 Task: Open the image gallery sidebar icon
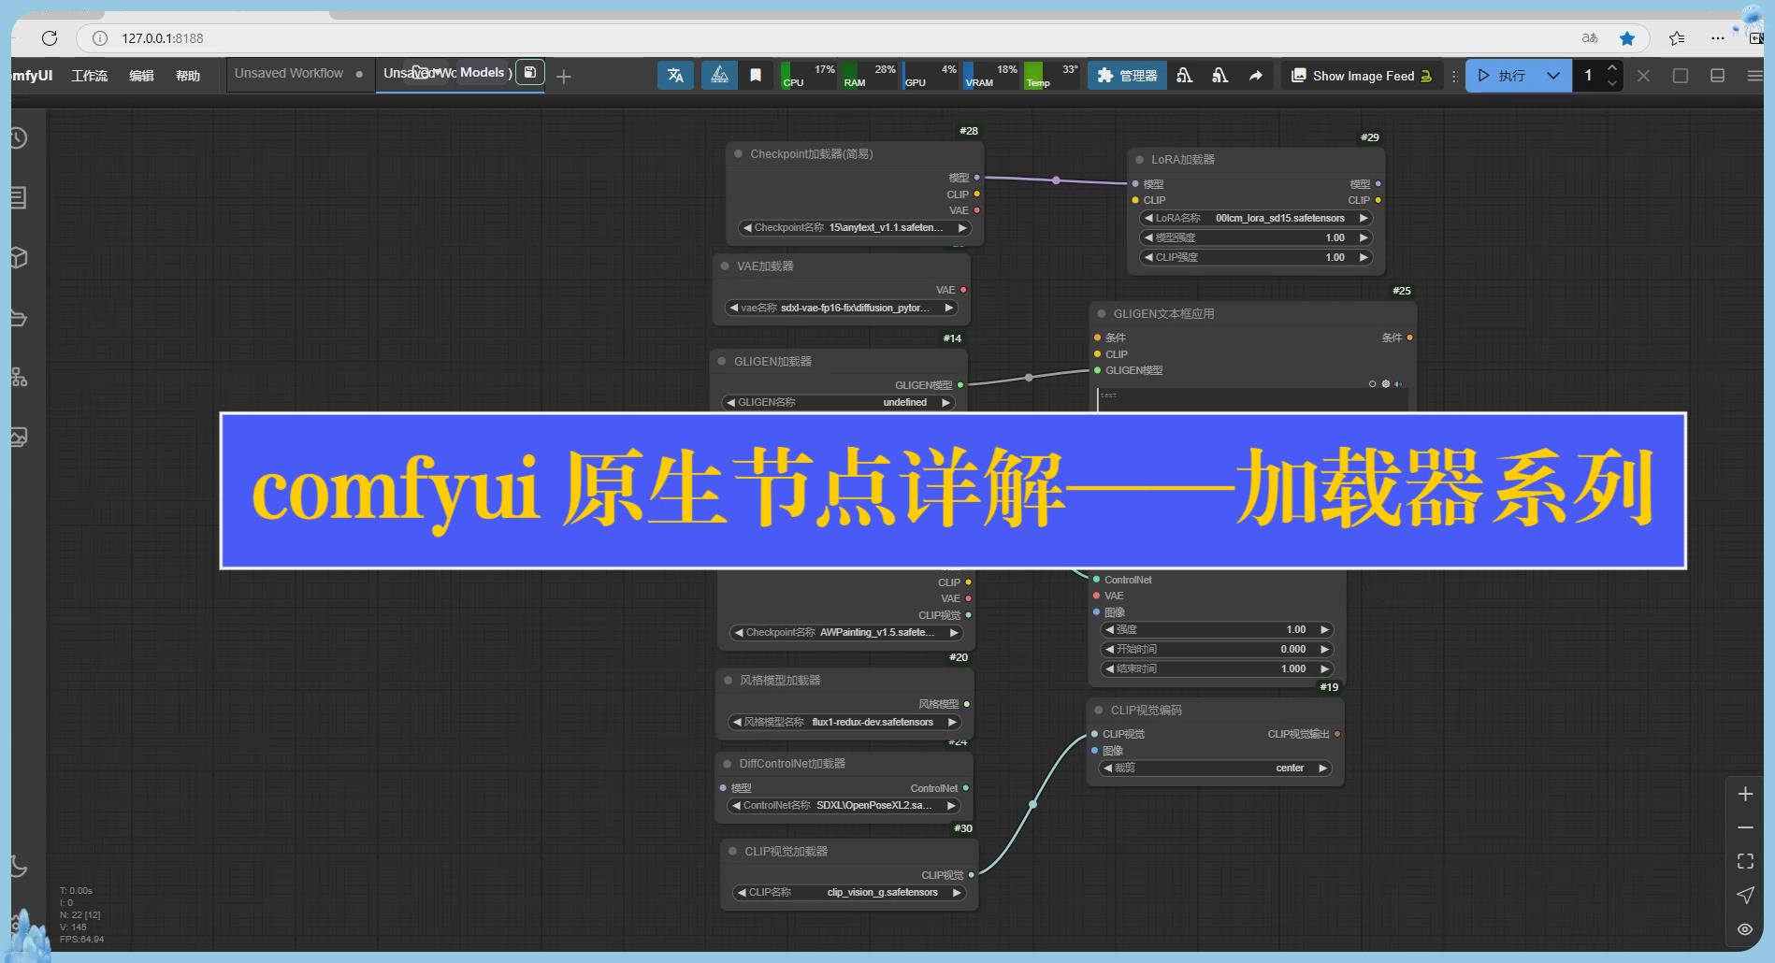pos(19,437)
